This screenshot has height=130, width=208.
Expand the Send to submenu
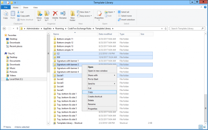(x=100, y=84)
